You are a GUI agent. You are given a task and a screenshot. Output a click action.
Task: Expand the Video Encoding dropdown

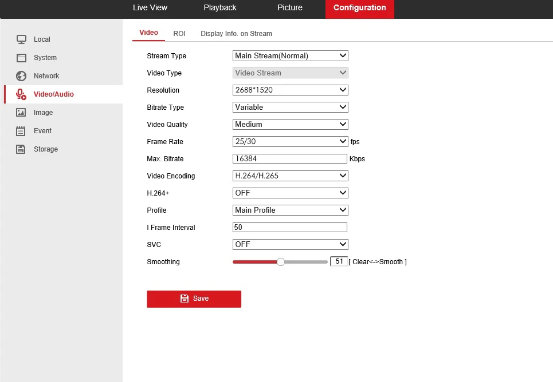(x=291, y=176)
